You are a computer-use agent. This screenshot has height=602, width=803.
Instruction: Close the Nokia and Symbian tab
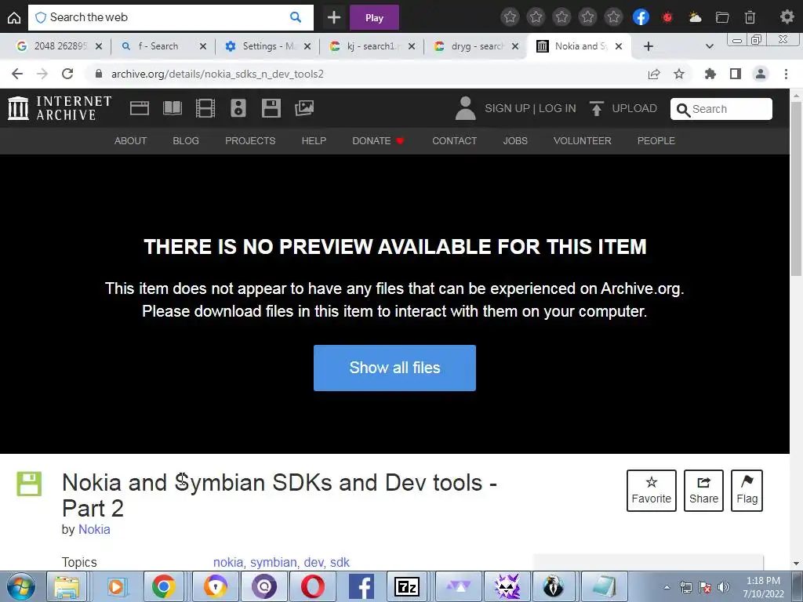619,46
